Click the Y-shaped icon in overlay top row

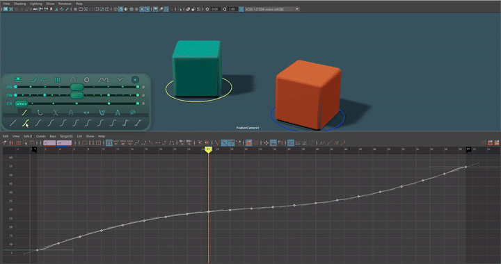(x=120, y=80)
